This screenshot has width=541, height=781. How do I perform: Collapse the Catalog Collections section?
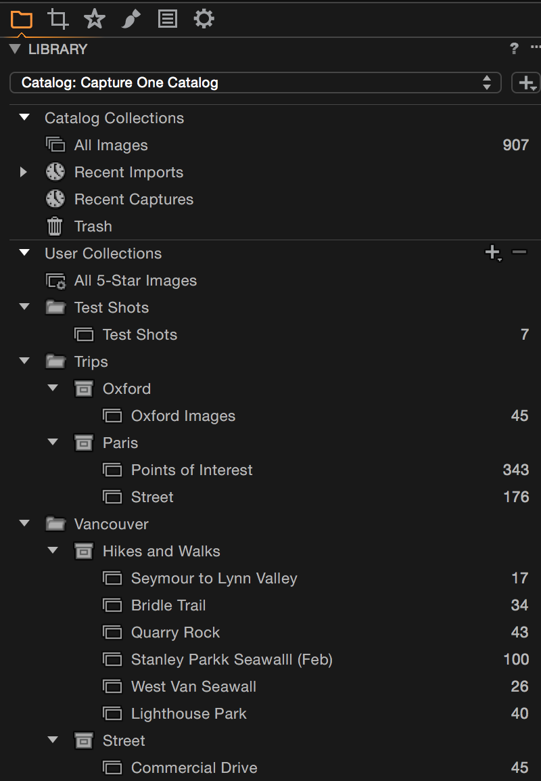(24, 118)
